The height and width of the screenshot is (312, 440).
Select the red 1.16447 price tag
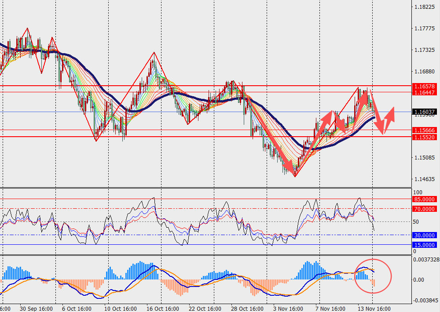(424, 92)
